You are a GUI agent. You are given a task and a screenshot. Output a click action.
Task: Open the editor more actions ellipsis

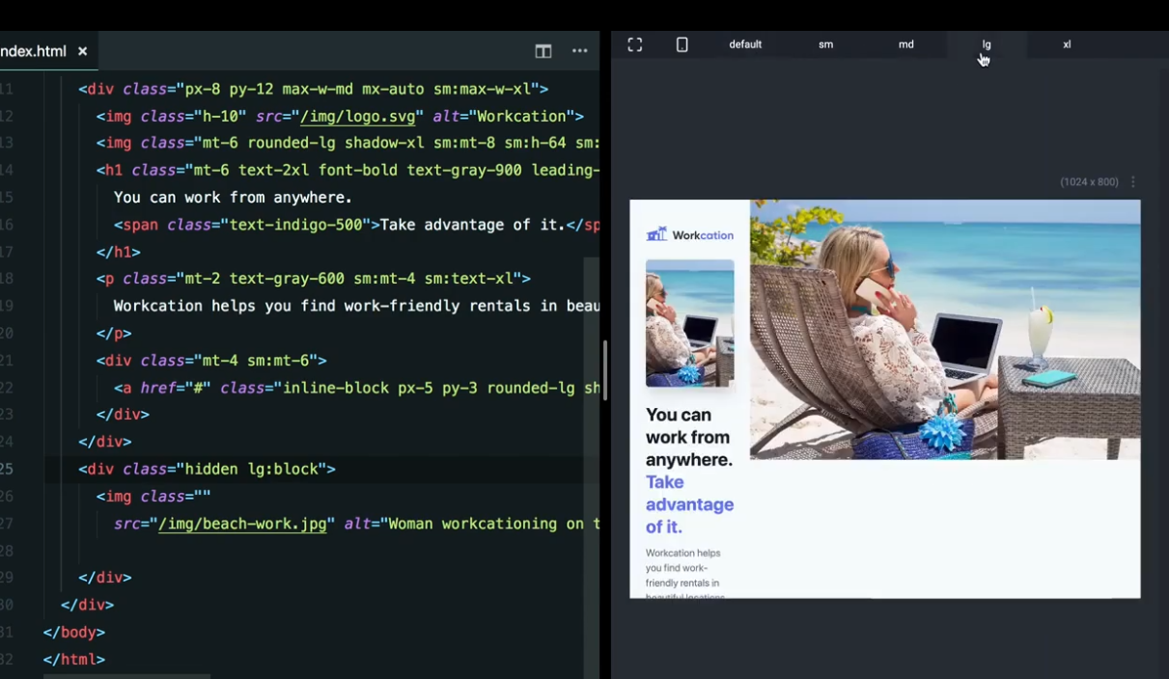[x=579, y=51]
